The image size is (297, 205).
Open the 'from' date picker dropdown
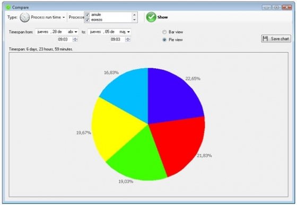76,32
